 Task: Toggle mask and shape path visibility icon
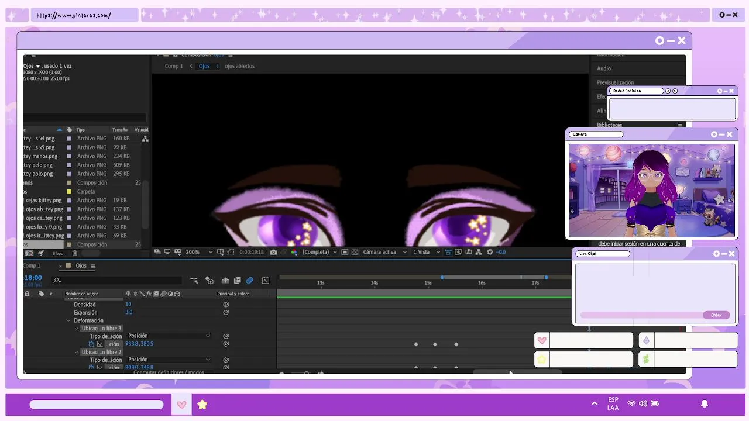tap(231, 252)
